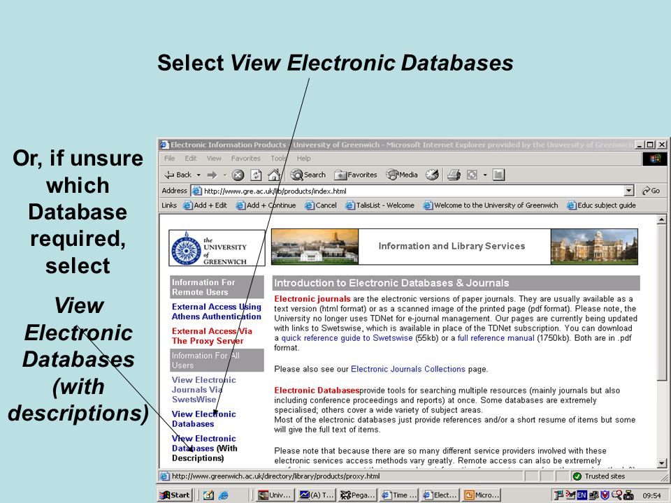Viewport: 671px width, 503px height.
Task: Click the Go button beside address bar
Action: [651, 191]
